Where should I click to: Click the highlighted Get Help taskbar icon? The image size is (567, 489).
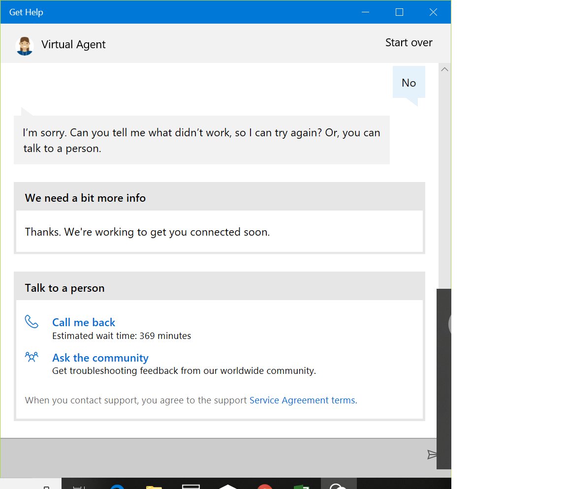(338, 487)
